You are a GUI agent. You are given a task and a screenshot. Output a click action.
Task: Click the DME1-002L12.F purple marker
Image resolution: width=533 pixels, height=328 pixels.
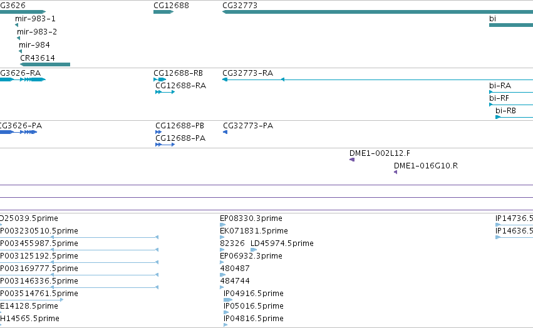point(352,160)
